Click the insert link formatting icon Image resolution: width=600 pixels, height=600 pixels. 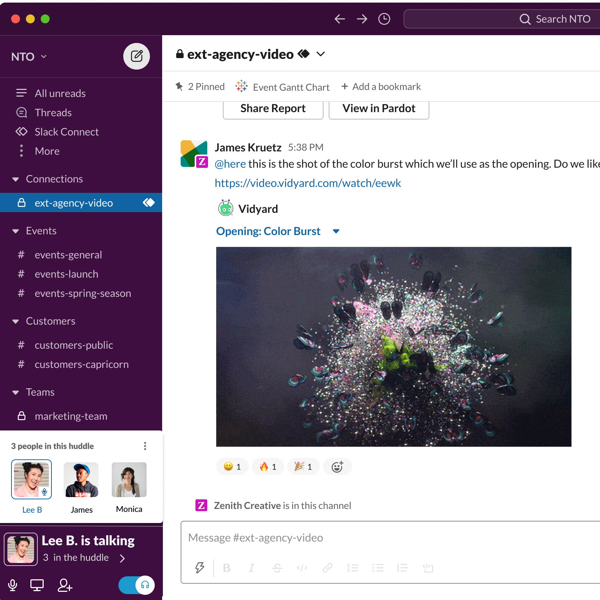click(327, 568)
